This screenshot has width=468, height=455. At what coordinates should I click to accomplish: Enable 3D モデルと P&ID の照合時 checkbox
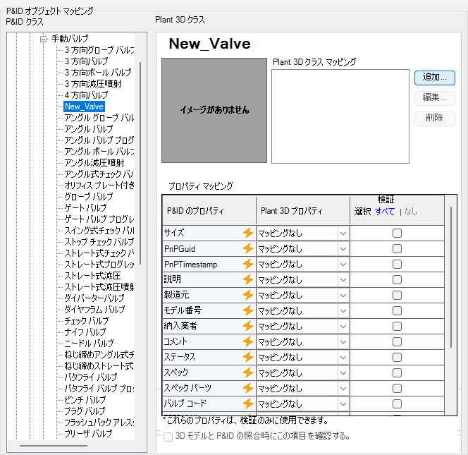[x=168, y=437]
